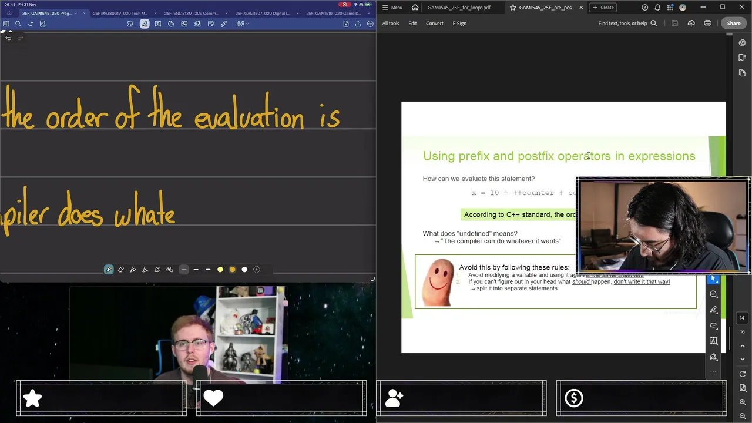Go to notes app home icon
Image resolution: width=752 pixels, height=423 pixels.
9,13
